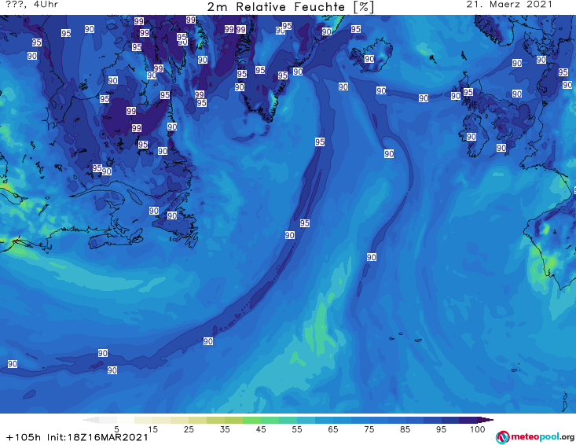This screenshot has width=576, height=445.
Task: Click the colorbar tick label "55"
Action: pyautogui.click(x=297, y=429)
